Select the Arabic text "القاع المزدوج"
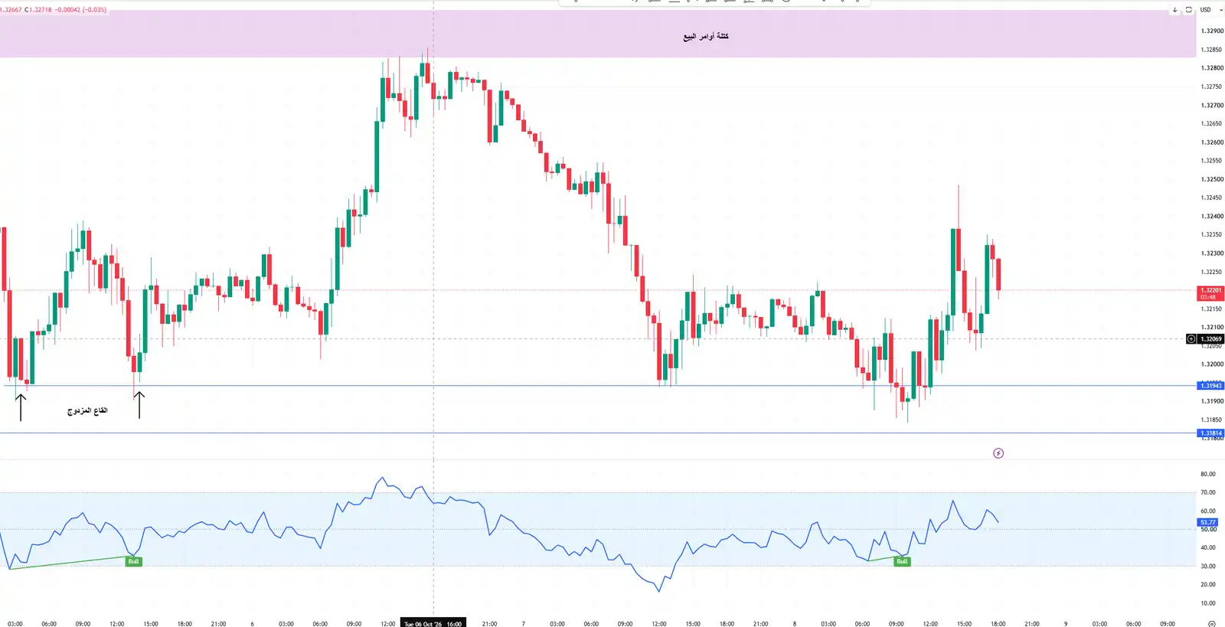Screen dimensions: 1225x627 click(x=87, y=410)
